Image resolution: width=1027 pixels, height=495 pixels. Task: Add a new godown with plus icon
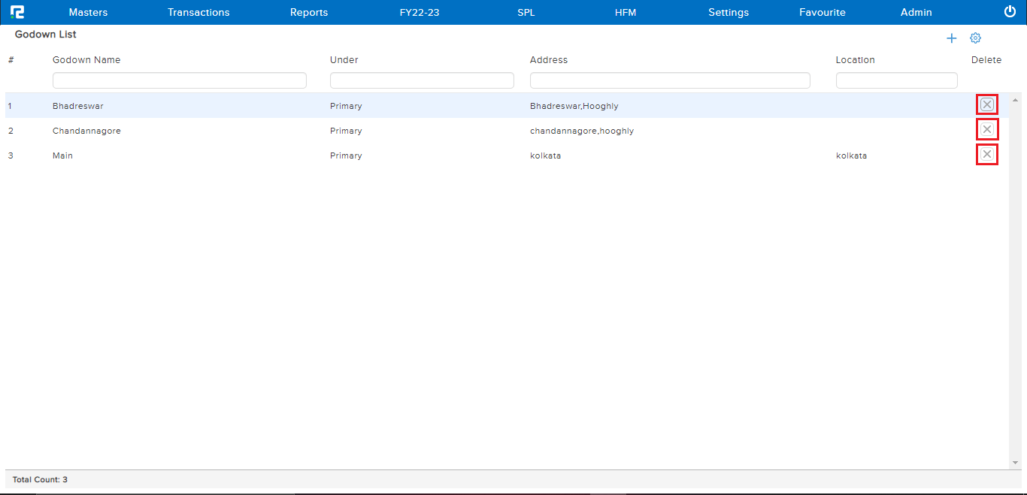(x=951, y=38)
